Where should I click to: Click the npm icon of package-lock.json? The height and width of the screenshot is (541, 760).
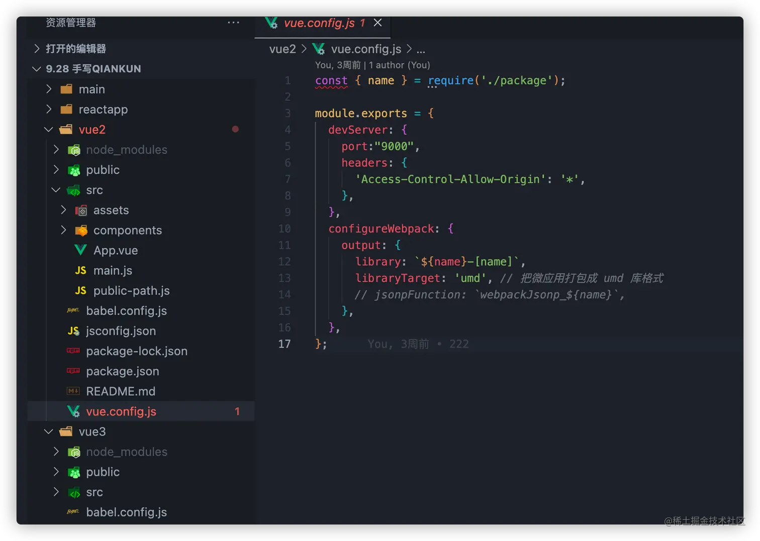coord(73,351)
